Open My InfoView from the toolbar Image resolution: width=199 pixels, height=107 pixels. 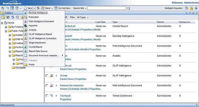(x=62, y=8)
